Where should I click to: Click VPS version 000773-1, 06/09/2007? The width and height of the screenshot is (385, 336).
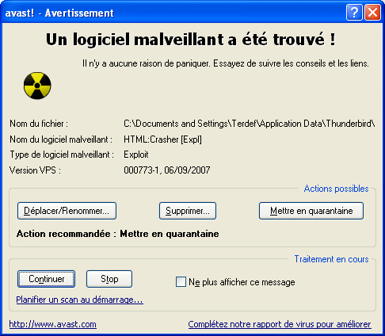point(167,170)
